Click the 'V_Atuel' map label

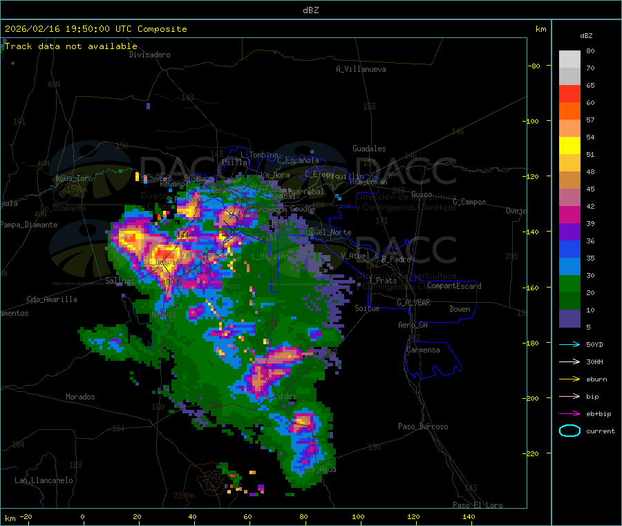355,256
